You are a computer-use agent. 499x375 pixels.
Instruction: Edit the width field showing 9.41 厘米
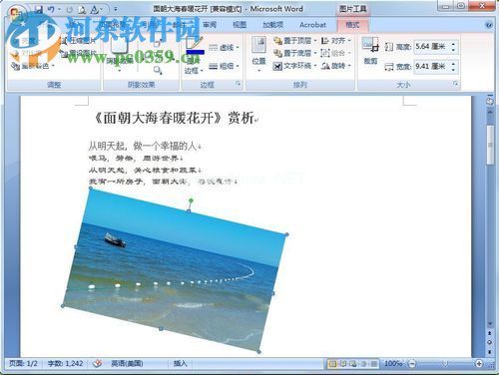tap(431, 67)
